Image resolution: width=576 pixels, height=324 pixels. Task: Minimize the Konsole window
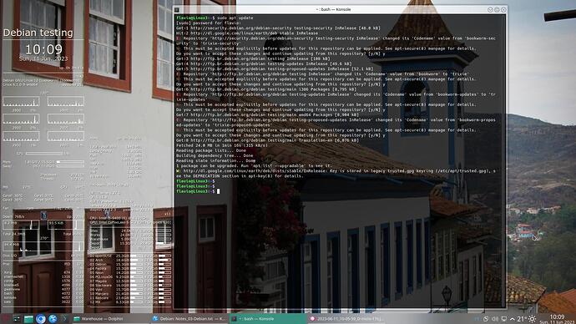point(490,9)
